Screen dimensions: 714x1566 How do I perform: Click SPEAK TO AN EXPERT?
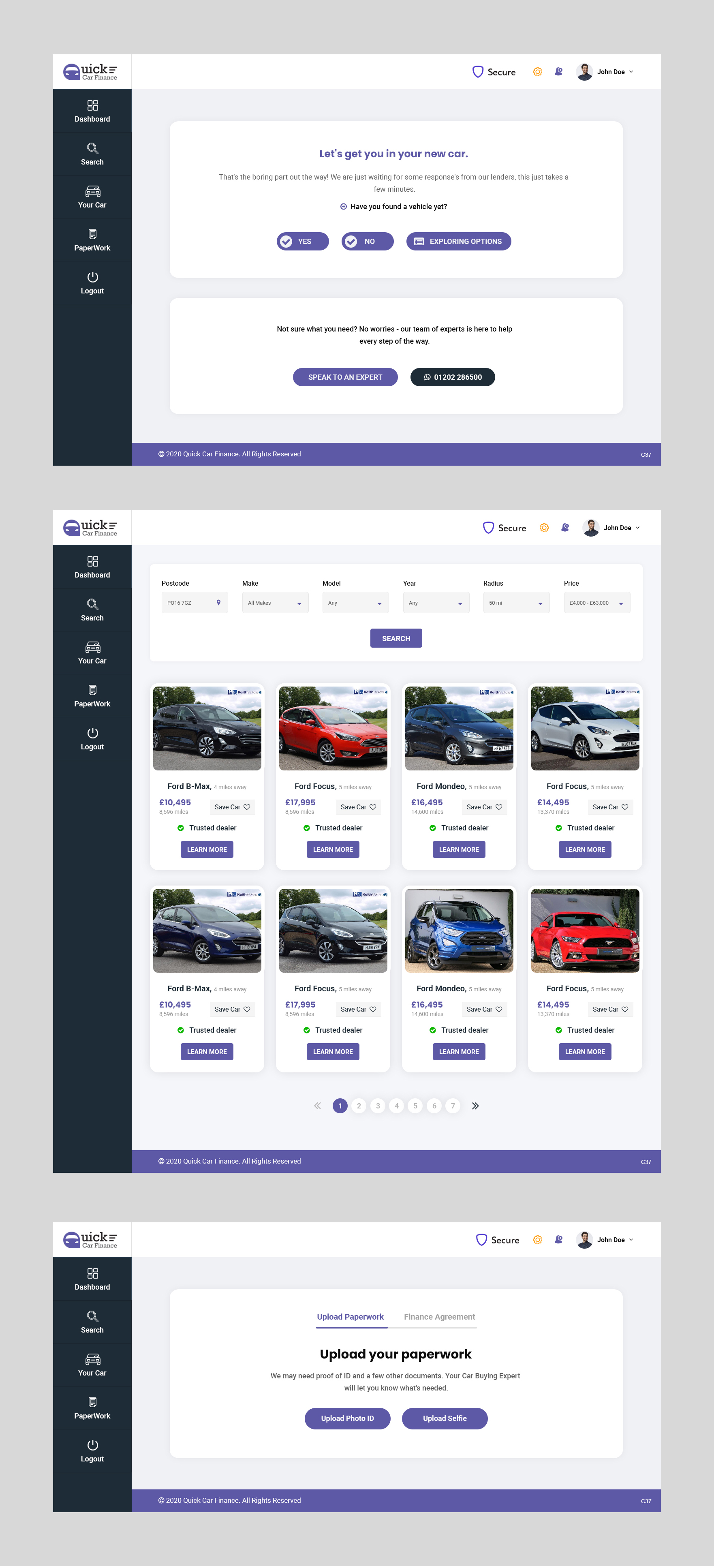[345, 377]
